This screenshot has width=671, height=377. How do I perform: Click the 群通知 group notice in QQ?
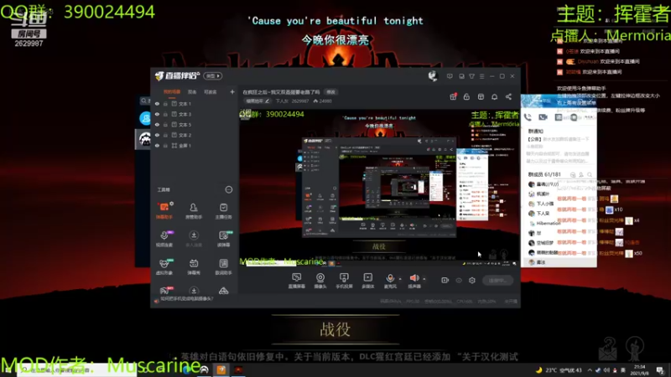pos(536,132)
